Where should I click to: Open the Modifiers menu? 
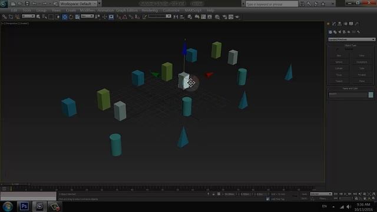87,11
